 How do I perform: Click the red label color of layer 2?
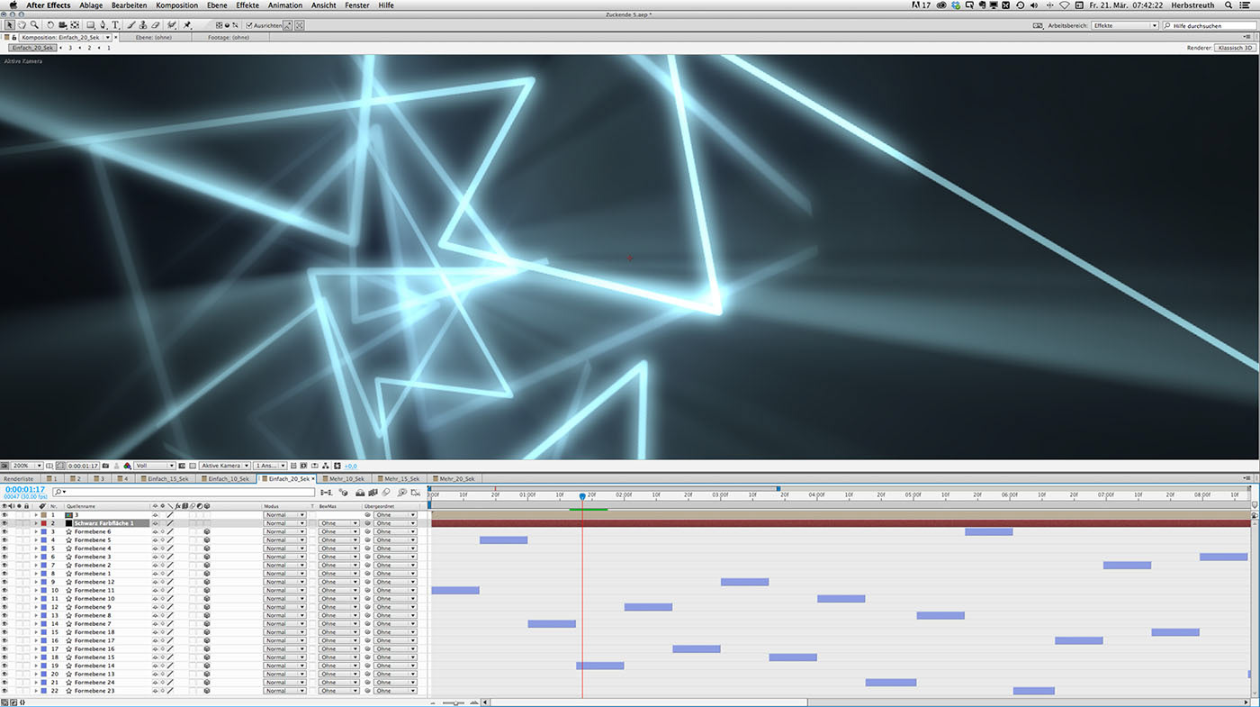click(43, 523)
